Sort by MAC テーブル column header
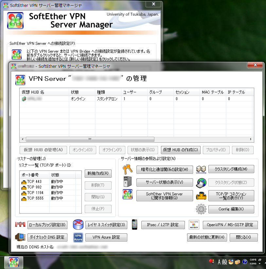The image size is (266, 269). pos(213,92)
